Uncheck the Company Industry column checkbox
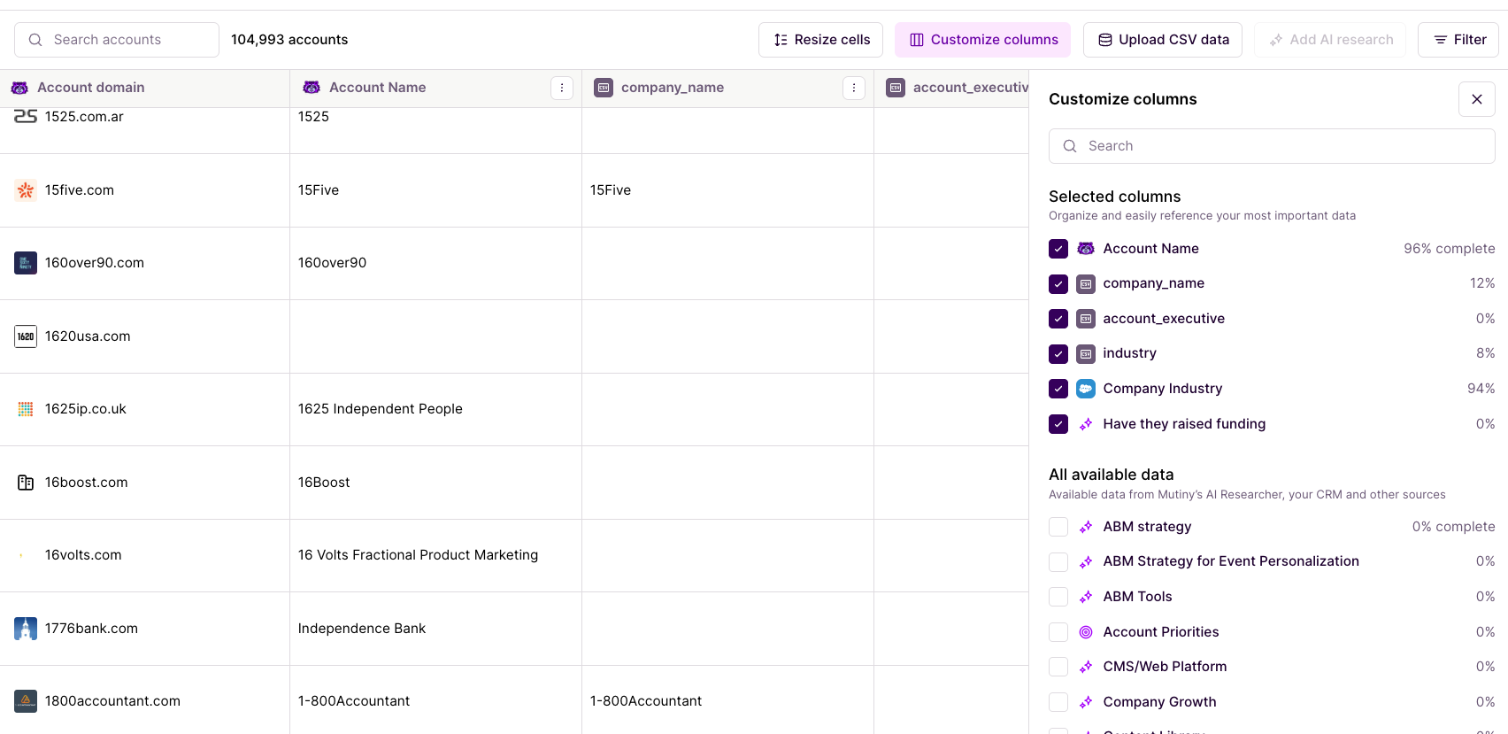Image resolution: width=1508 pixels, height=734 pixels. 1058,389
